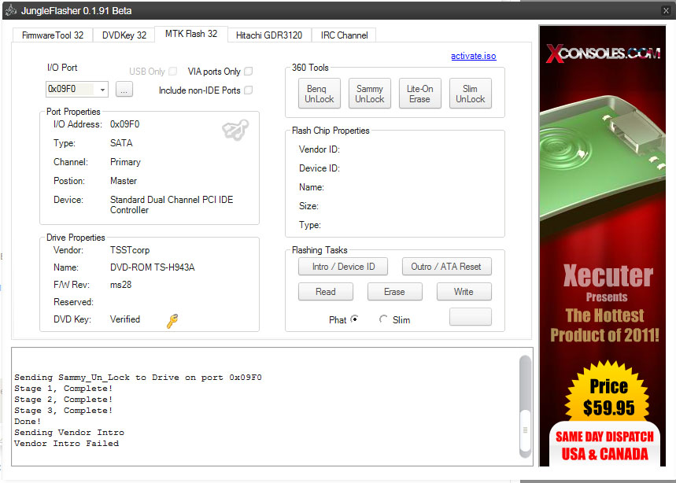Image resolution: width=676 pixels, height=483 pixels.
Task: Enable VIA ports Only checkbox
Action: pos(249,71)
